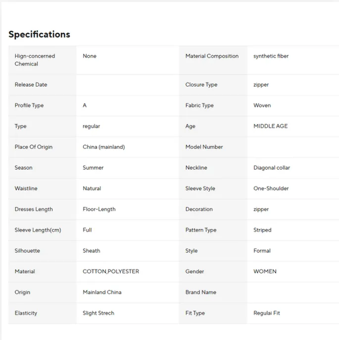This screenshot has width=339, height=340.
Task: Click the Specifications heading
Action: [x=39, y=34]
